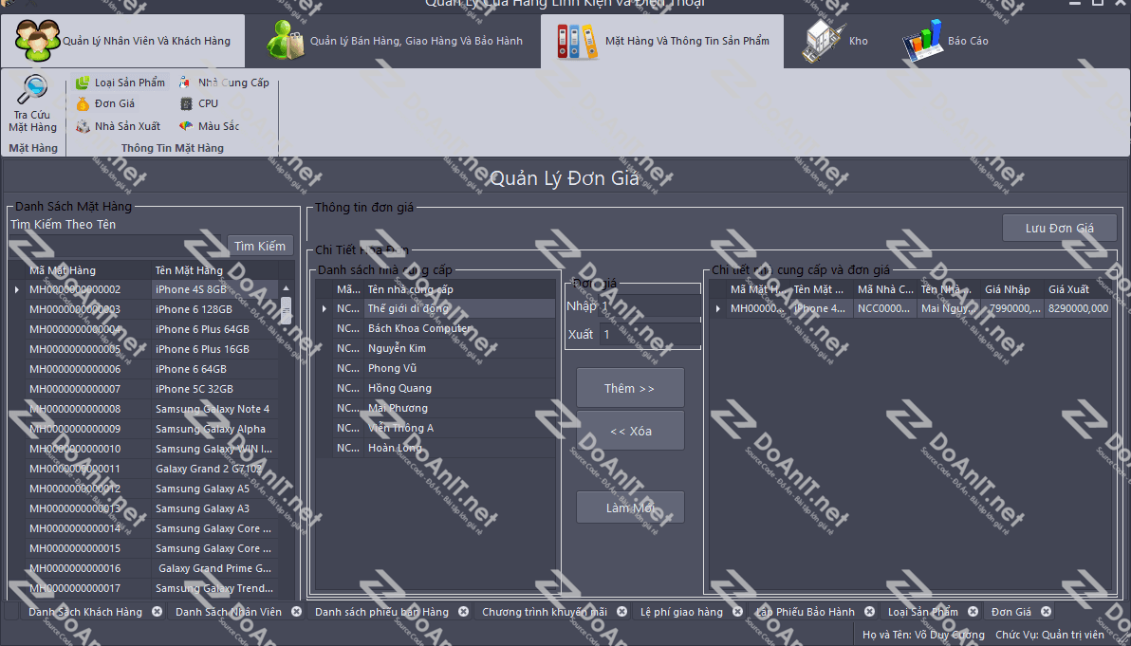Image resolution: width=1131 pixels, height=646 pixels.
Task: Close the Danh Sách Khách Hàng document tab
Action: pos(157,612)
